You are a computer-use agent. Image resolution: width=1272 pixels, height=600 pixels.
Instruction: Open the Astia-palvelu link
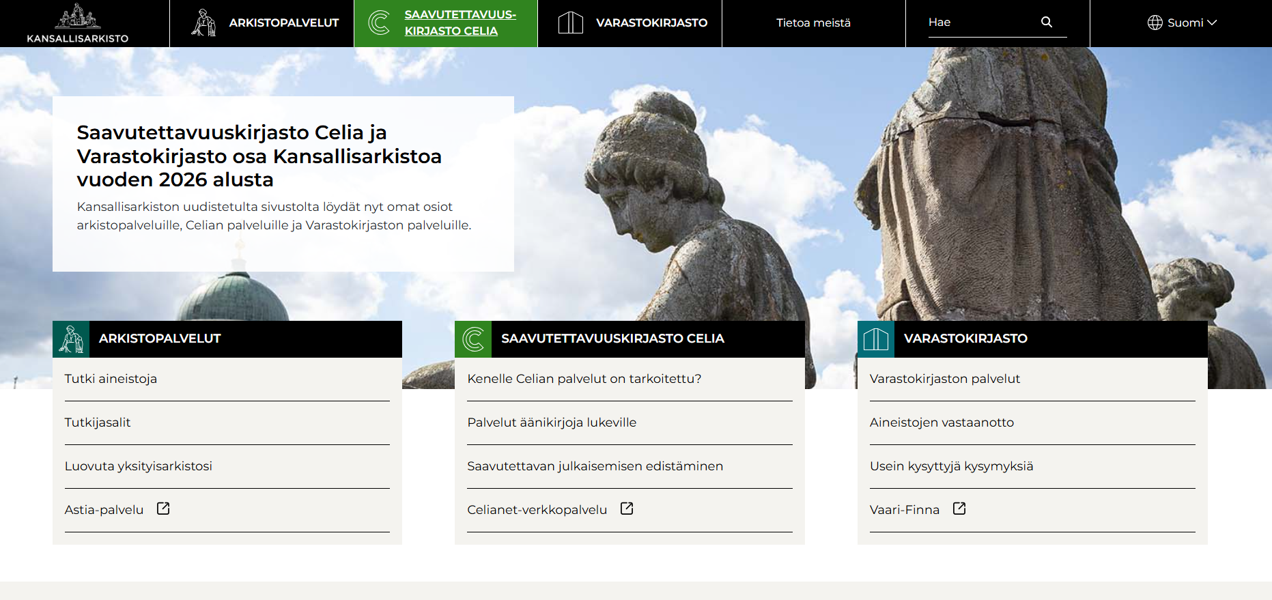[104, 510]
